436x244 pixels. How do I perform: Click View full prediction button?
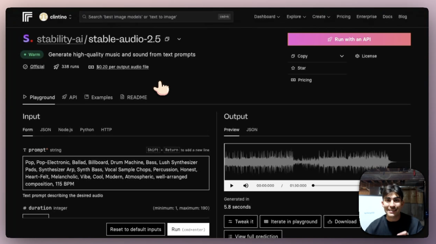coord(253,235)
